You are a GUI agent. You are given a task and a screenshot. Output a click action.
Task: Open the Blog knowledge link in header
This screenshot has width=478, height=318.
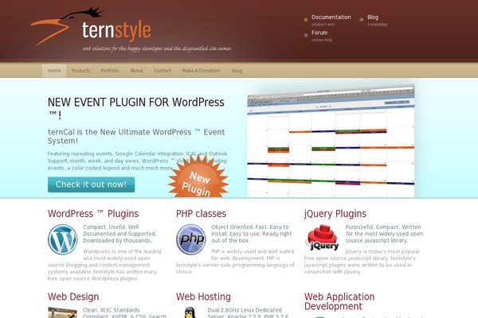click(x=377, y=20)
